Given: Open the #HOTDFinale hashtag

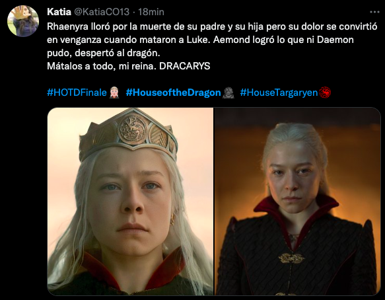Looking at the screenshot, I should [x=77, y=93].
